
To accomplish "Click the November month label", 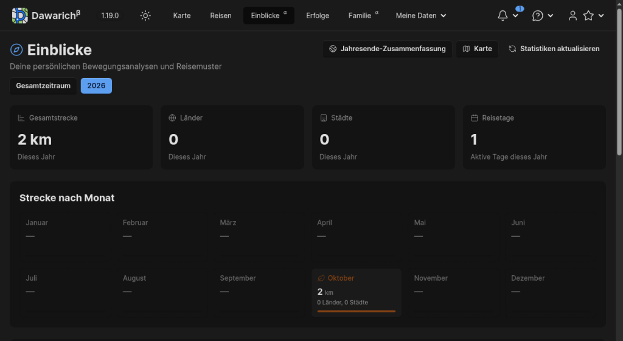I will (x=431, y=278).
